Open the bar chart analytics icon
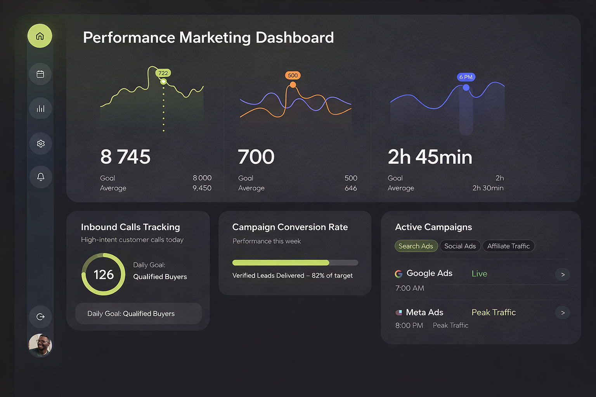Viewport: 596px width, 397px height. 40,109
